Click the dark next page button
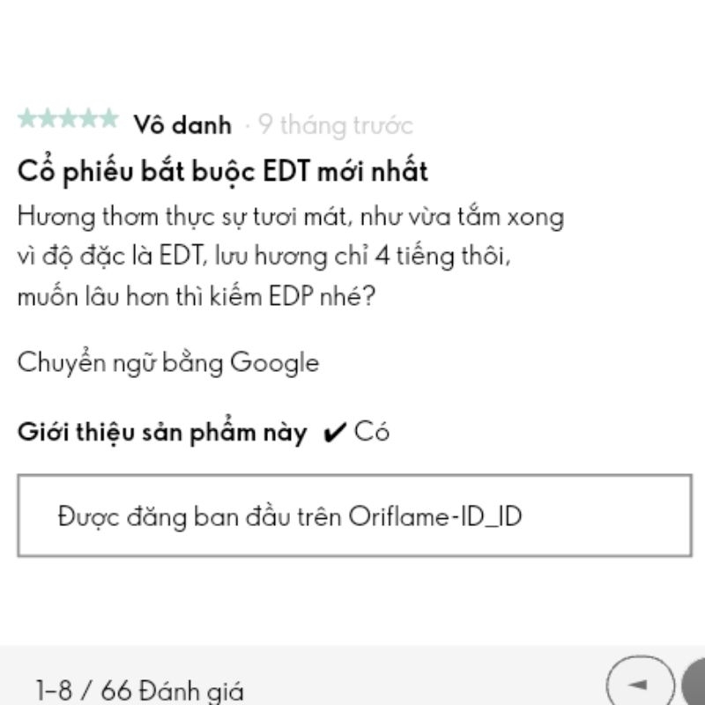 pos(694,686)
